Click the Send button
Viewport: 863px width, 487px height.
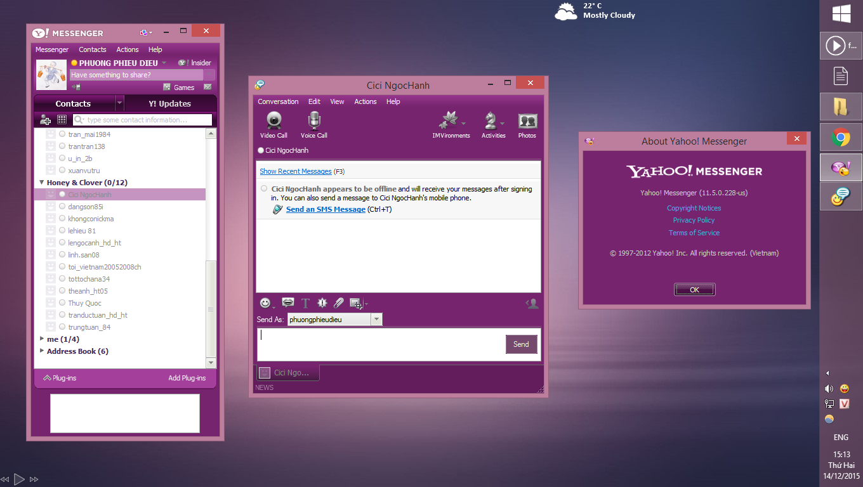tap(521, 344)
